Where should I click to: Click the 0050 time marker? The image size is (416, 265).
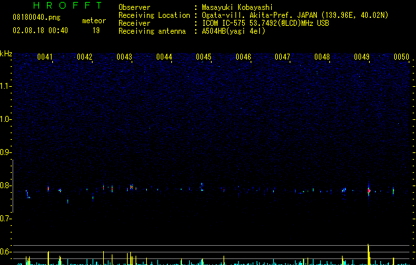(401, 57)
